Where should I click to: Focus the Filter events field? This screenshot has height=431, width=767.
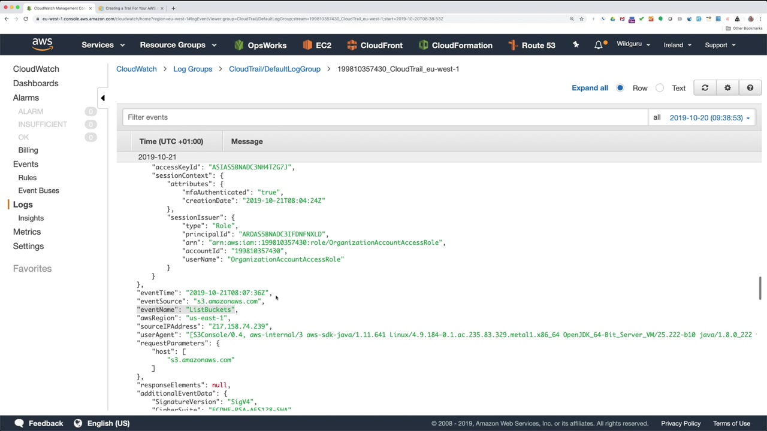pyautogui.click(x=385, y=117)
